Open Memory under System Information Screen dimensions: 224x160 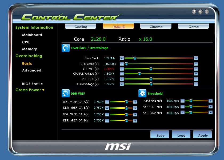pyautogui.click(x=30, y=49)
